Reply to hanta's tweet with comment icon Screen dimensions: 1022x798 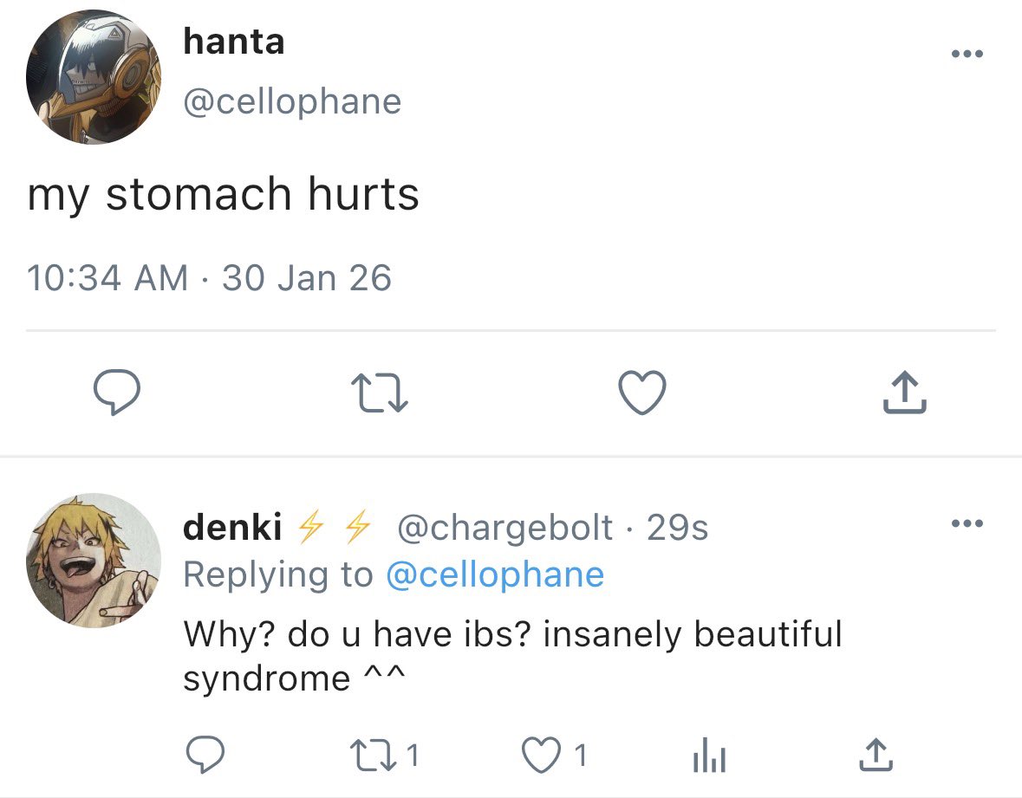coord(116,392)
